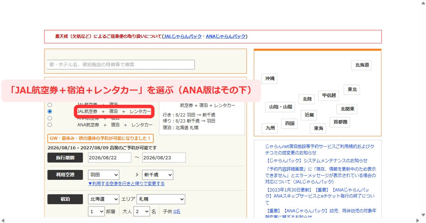Select the 北海道 region on the map
Viewport: 426px width, 223px height.
coord(362,65)
